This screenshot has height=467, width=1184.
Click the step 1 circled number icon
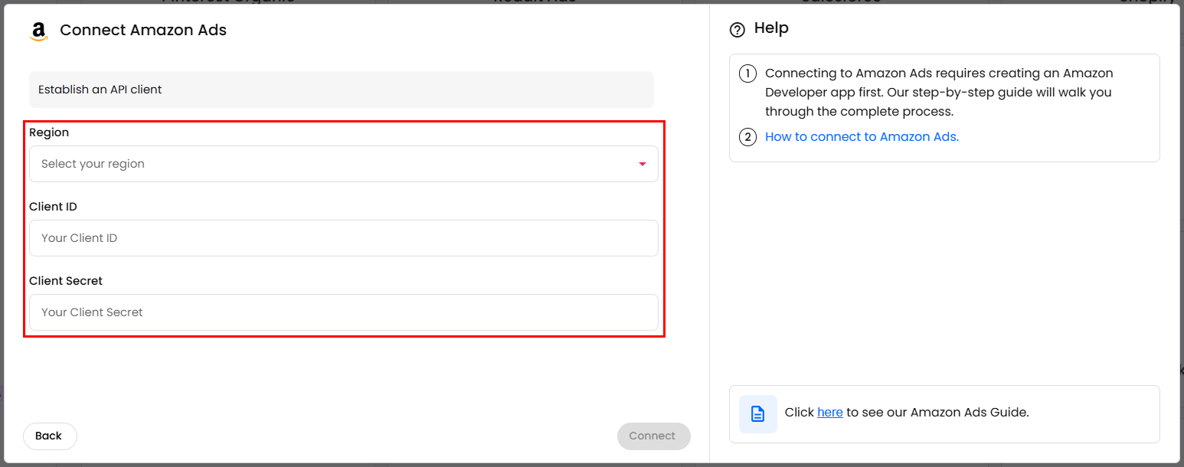747,74
